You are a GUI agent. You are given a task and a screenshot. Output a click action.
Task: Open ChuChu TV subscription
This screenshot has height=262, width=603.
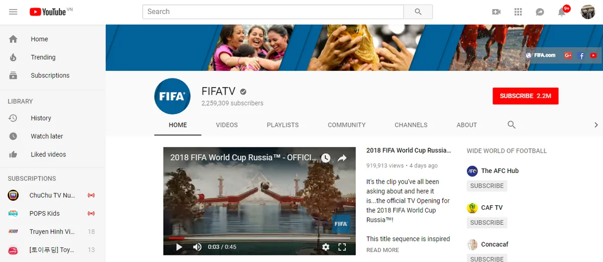click(52, 195)
